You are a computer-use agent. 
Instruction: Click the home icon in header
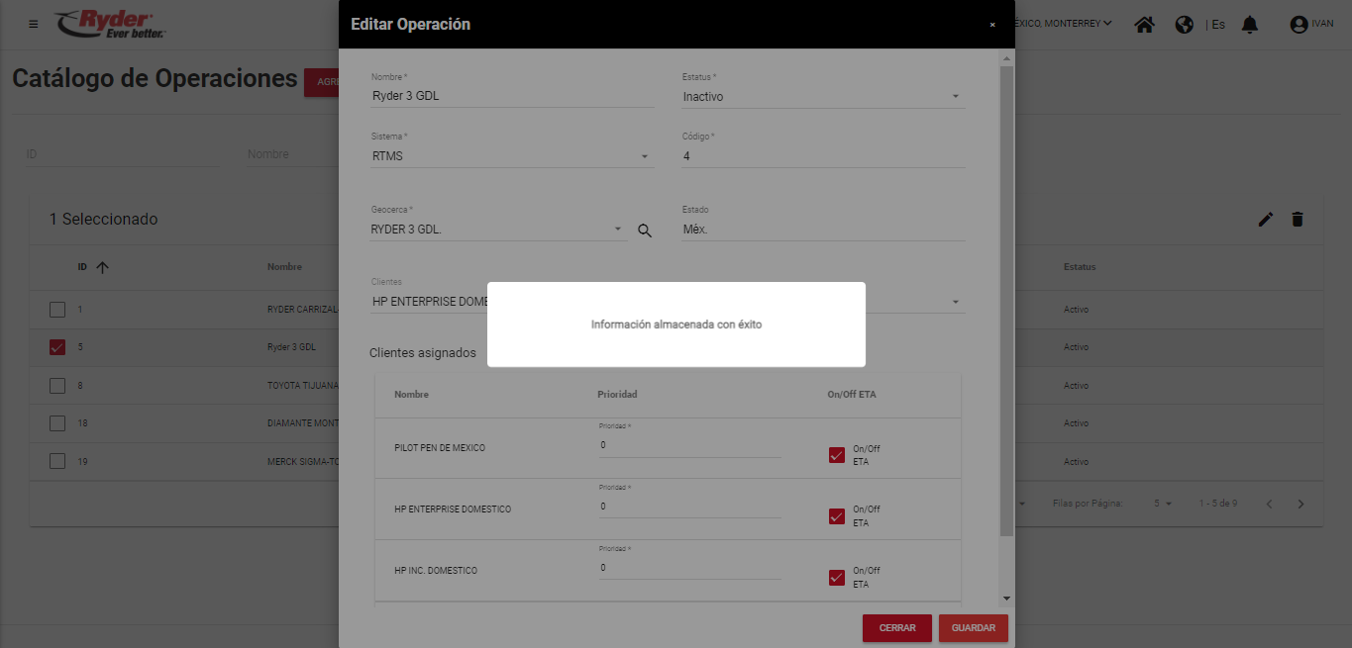click(1145, 25)
